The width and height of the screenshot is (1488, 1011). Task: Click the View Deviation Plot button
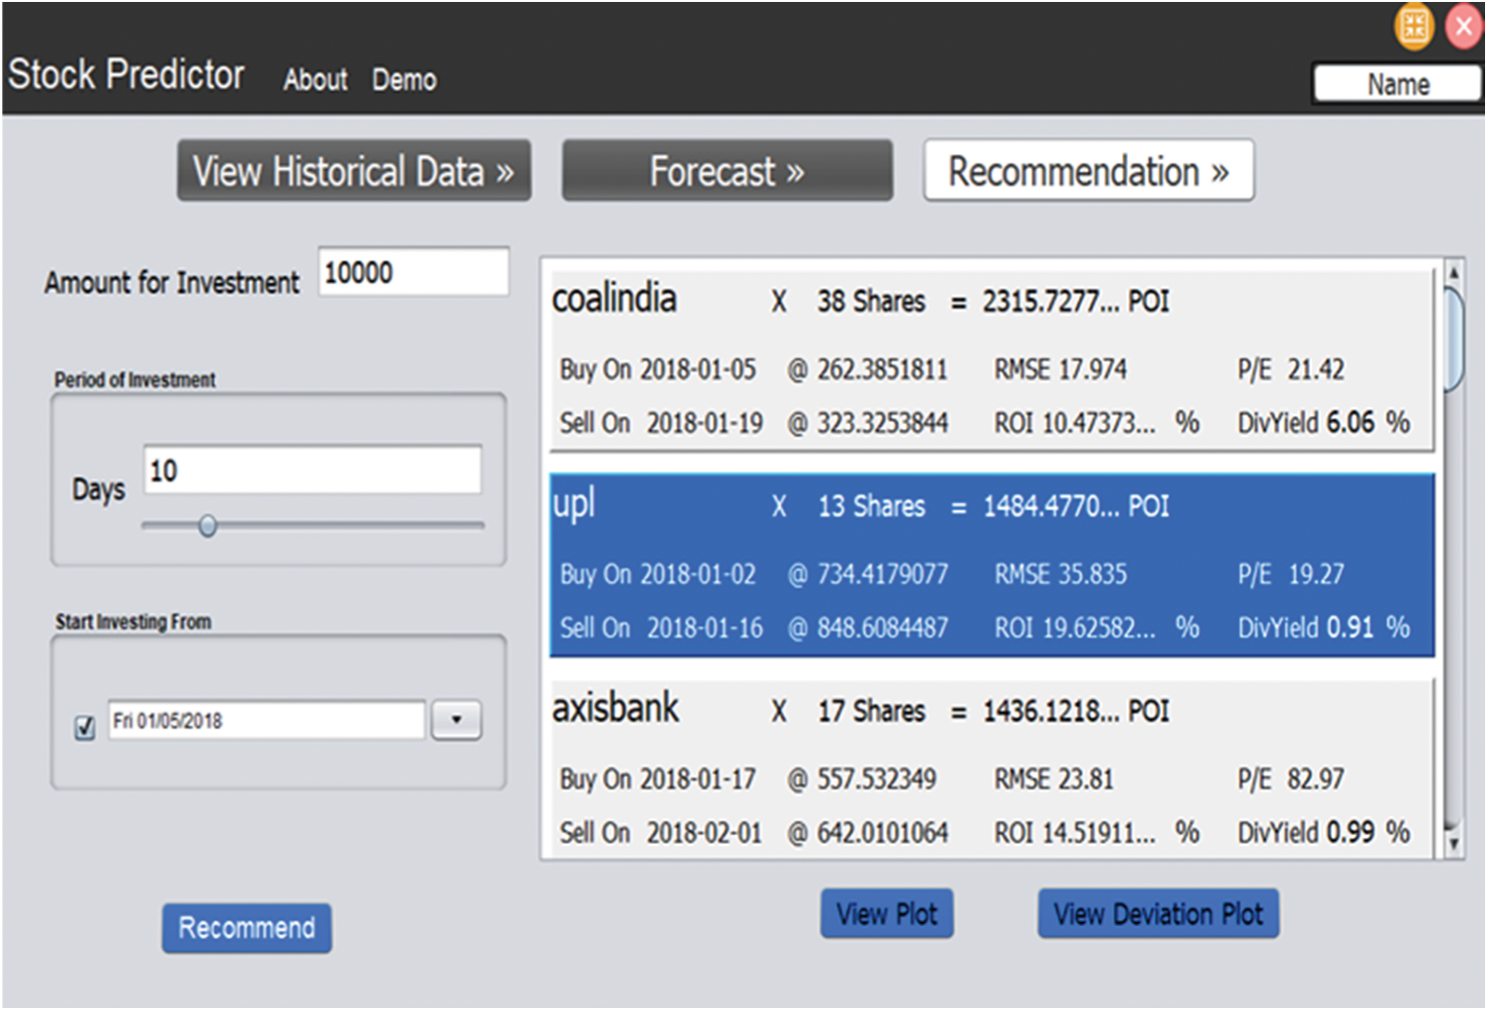point(1158,914)
